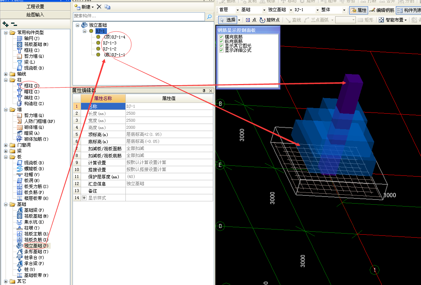Select 基础梁(F) item
Viewport: 421px width, 285px height.
pyautogui.click(x=30, y=210)
